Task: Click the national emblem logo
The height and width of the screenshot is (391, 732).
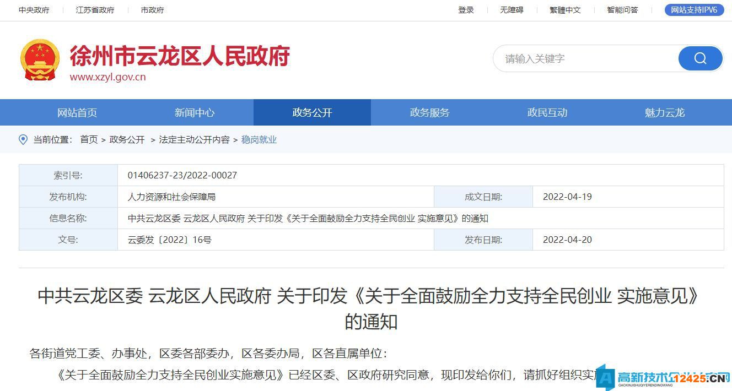Action: (x=39, y=59)
